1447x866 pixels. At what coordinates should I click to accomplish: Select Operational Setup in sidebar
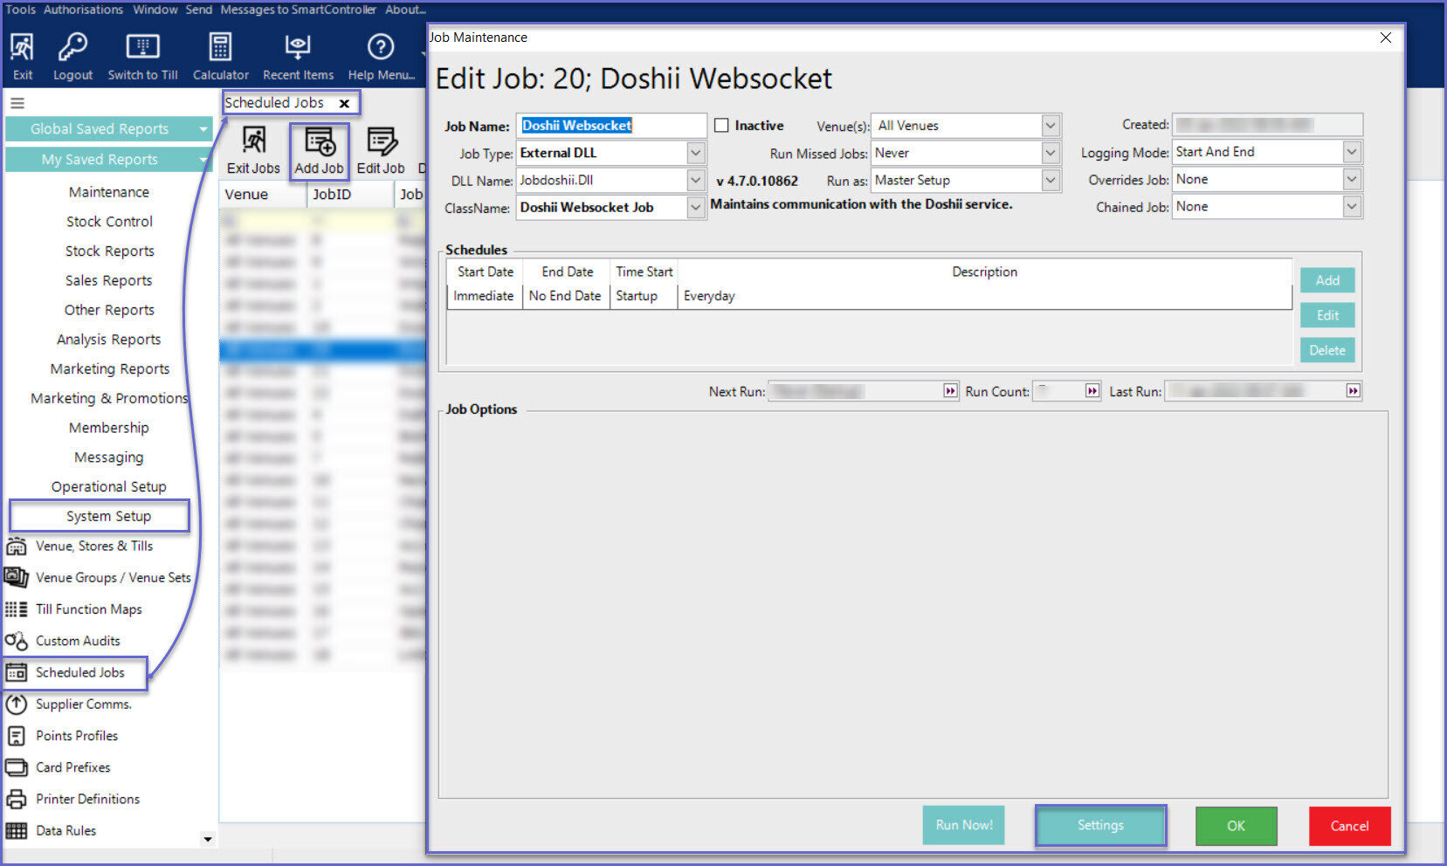pyautogui.click(x=108, y=487)
